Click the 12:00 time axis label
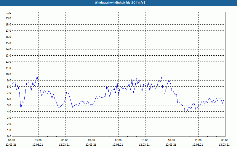Viewport: 237px width, 148px height. click(118, 140)
